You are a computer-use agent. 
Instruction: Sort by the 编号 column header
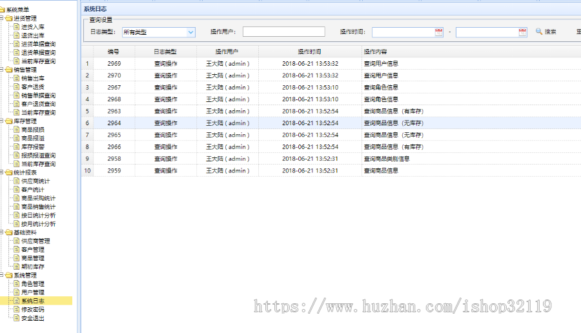114,52
